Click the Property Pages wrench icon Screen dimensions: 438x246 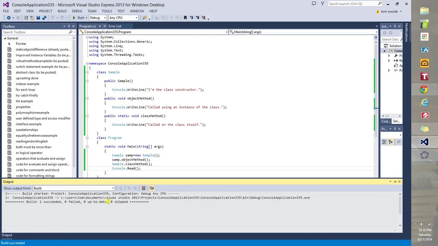399,142
